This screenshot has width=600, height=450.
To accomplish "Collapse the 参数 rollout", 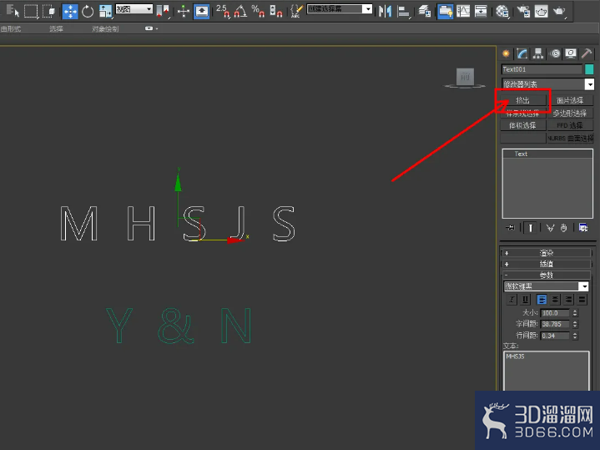I will (x=547, y=275).
